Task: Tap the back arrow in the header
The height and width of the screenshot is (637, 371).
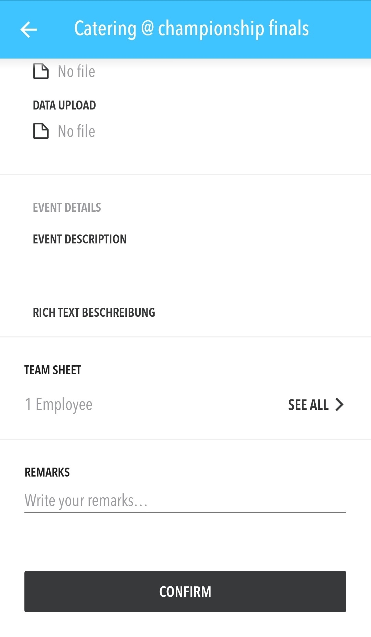Action: click(x=29, y=29)
